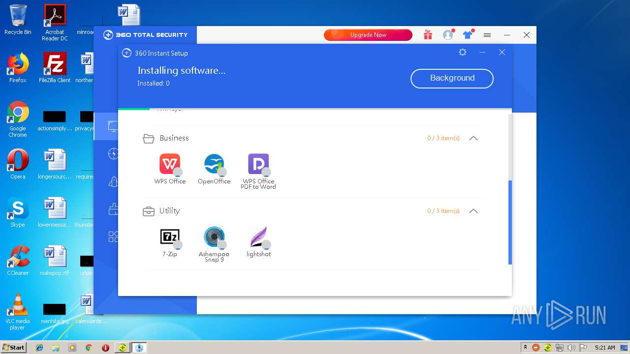Image resolution: width=630 pixels, height=354 pixels.
Task: Collapse the Business category chevron
Action: [473, 138]
